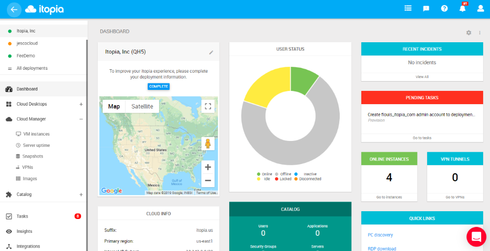The height and width of the screenshot is (251, 490).
Task: Click the back arrow button in header
Action: [14, 9]
